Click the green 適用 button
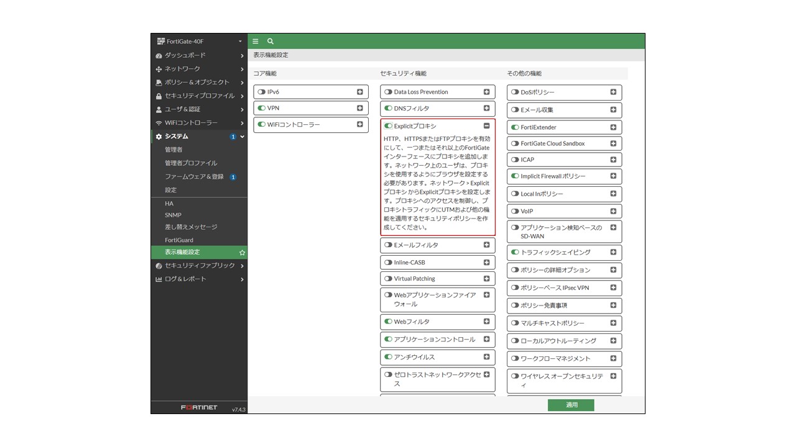The image size is (796, 447). pos(571,405)
